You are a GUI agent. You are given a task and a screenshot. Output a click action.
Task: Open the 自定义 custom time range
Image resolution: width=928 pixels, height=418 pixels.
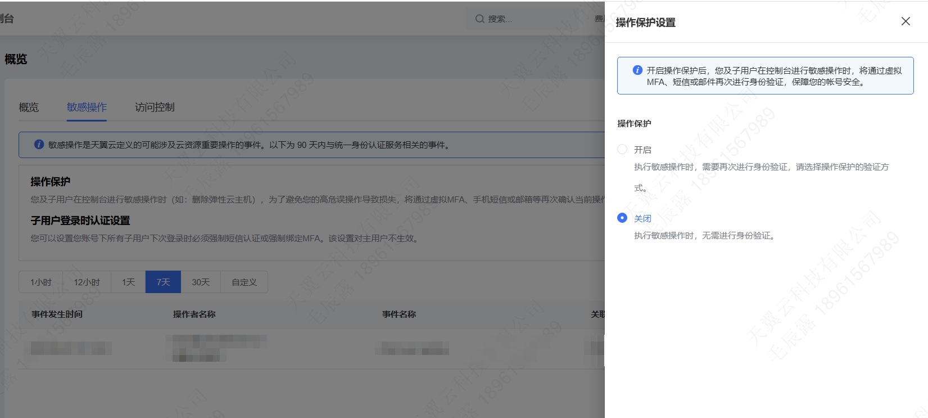(x=244, y=282)
